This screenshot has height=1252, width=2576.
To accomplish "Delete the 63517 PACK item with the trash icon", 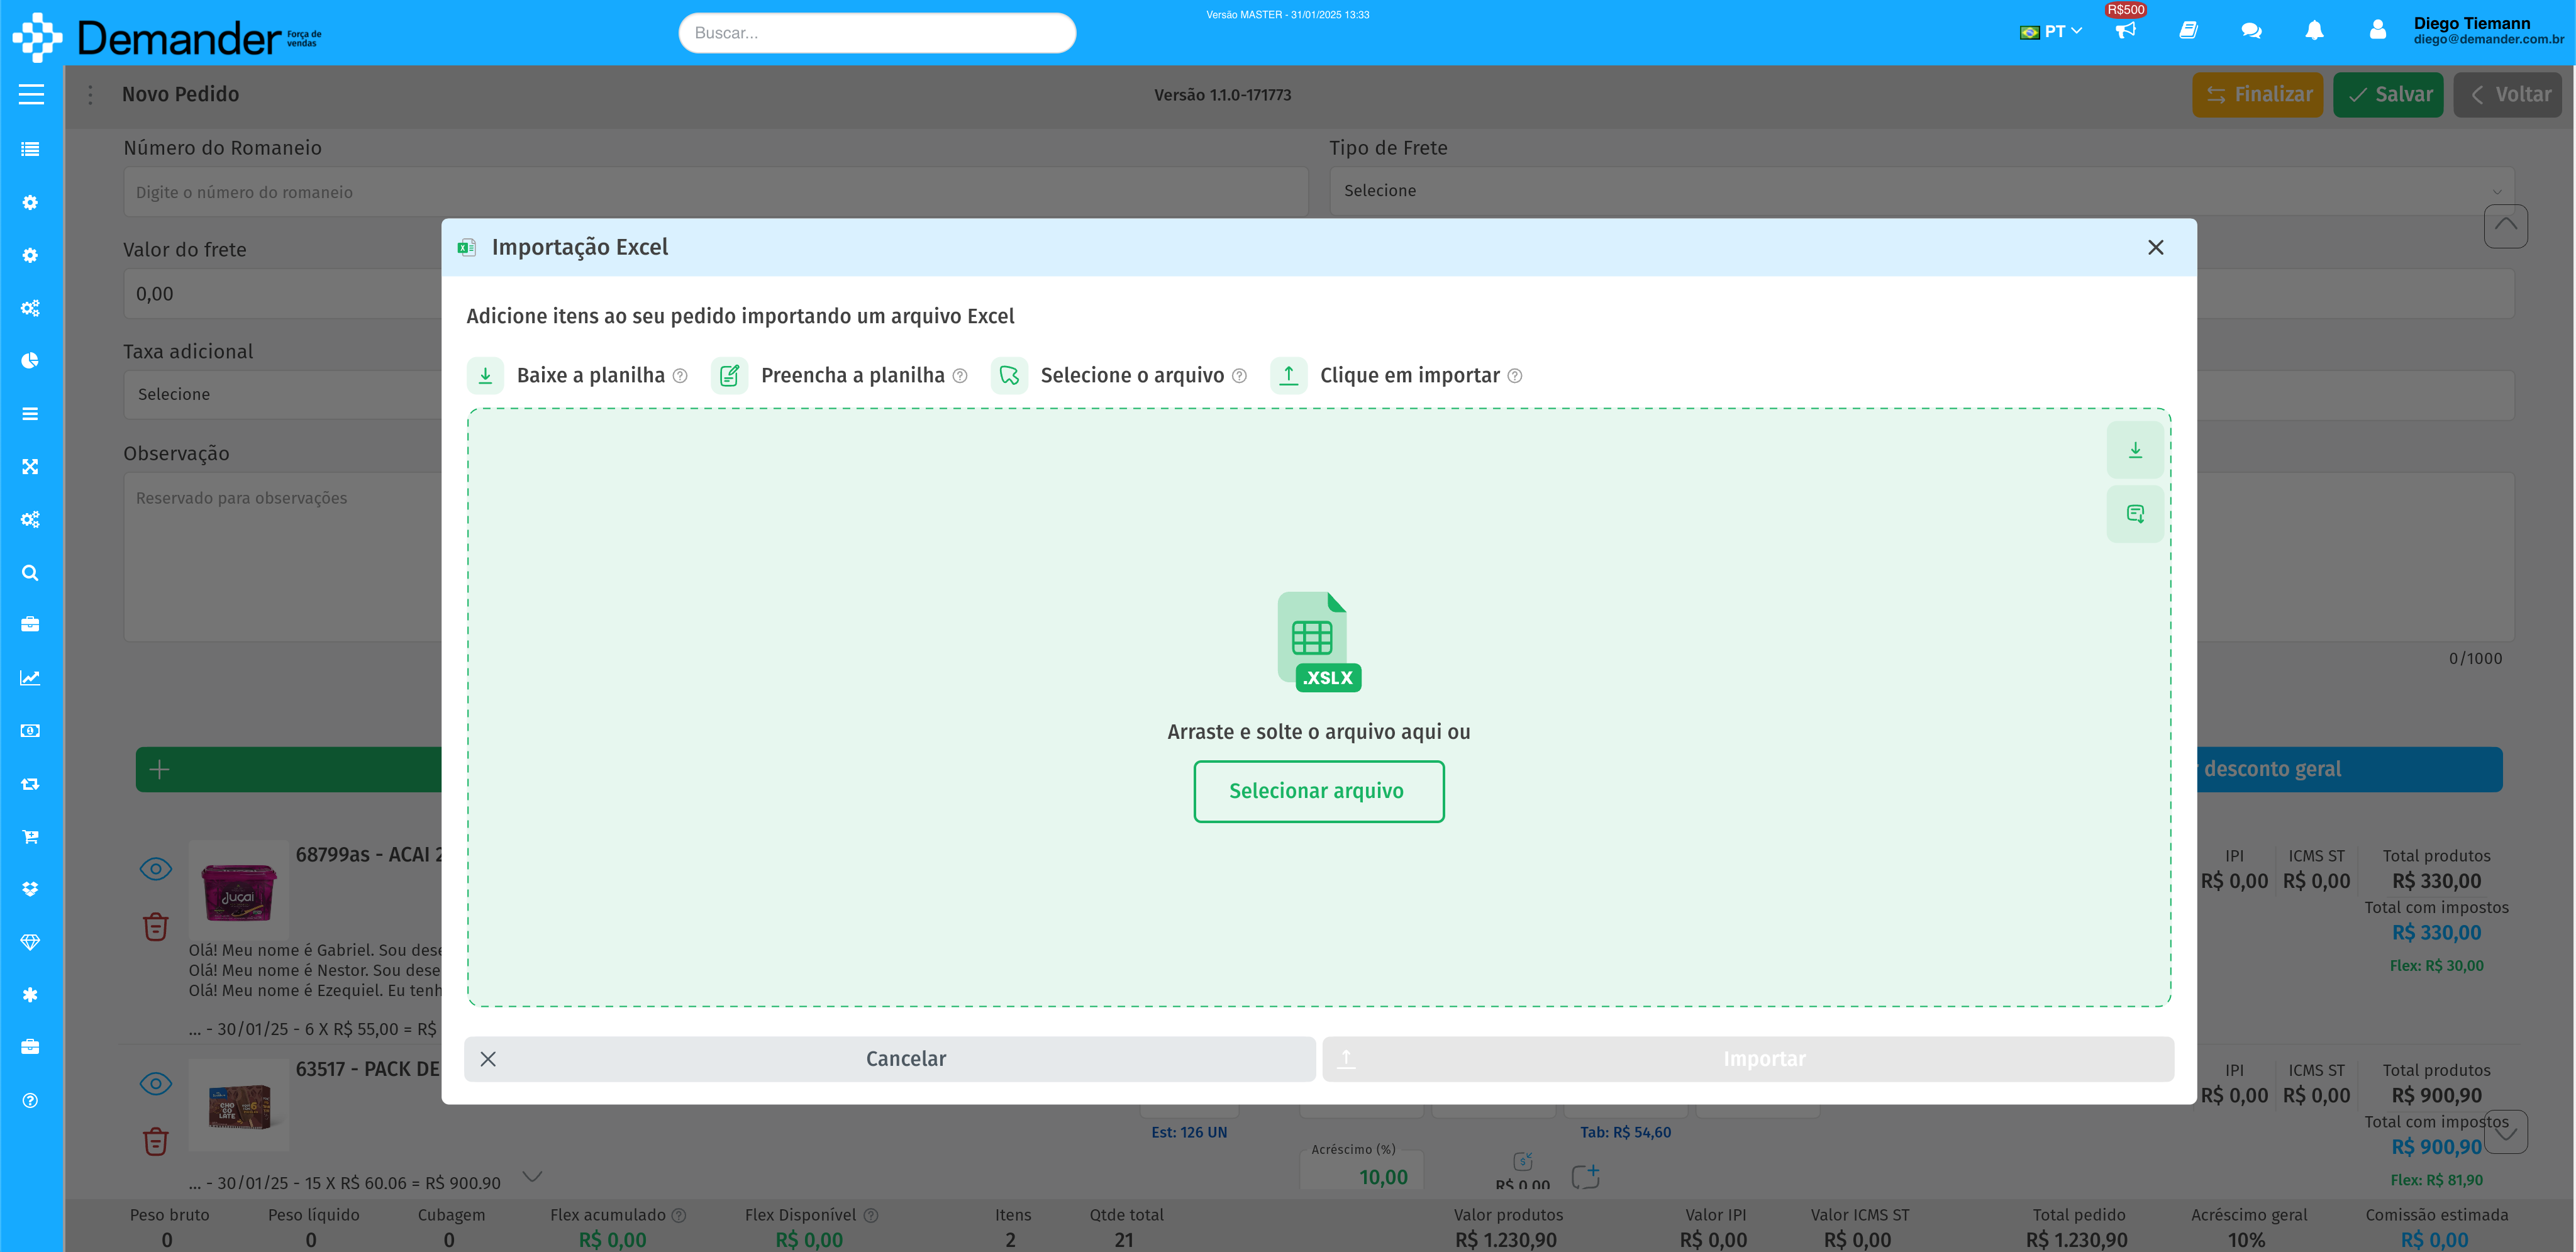I will pyautogui.click(x=155, y=1141).
